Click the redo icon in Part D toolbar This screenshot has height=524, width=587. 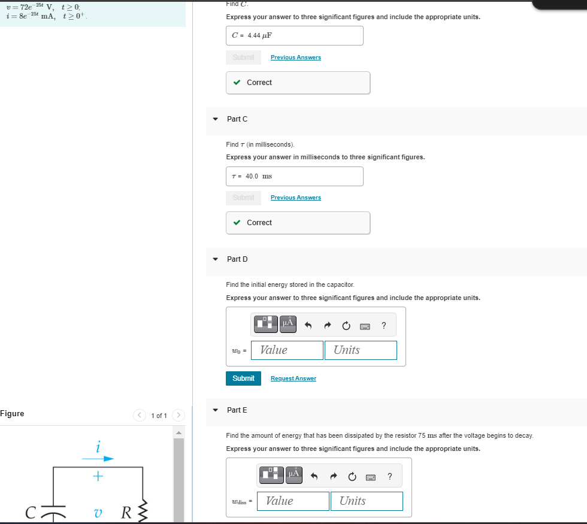(326, 324)
